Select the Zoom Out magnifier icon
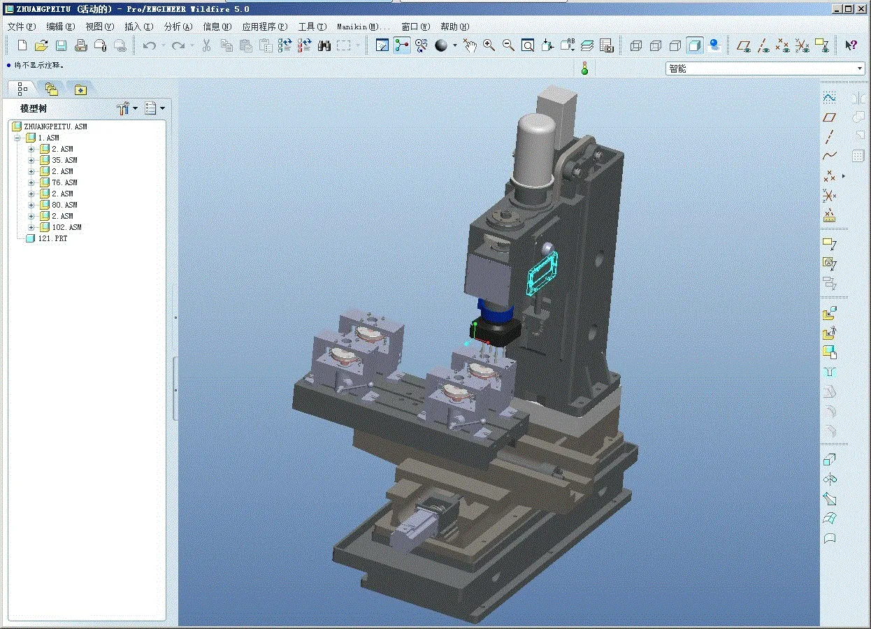The height and width of the screenshot is (629, 871). pos(508,45)
